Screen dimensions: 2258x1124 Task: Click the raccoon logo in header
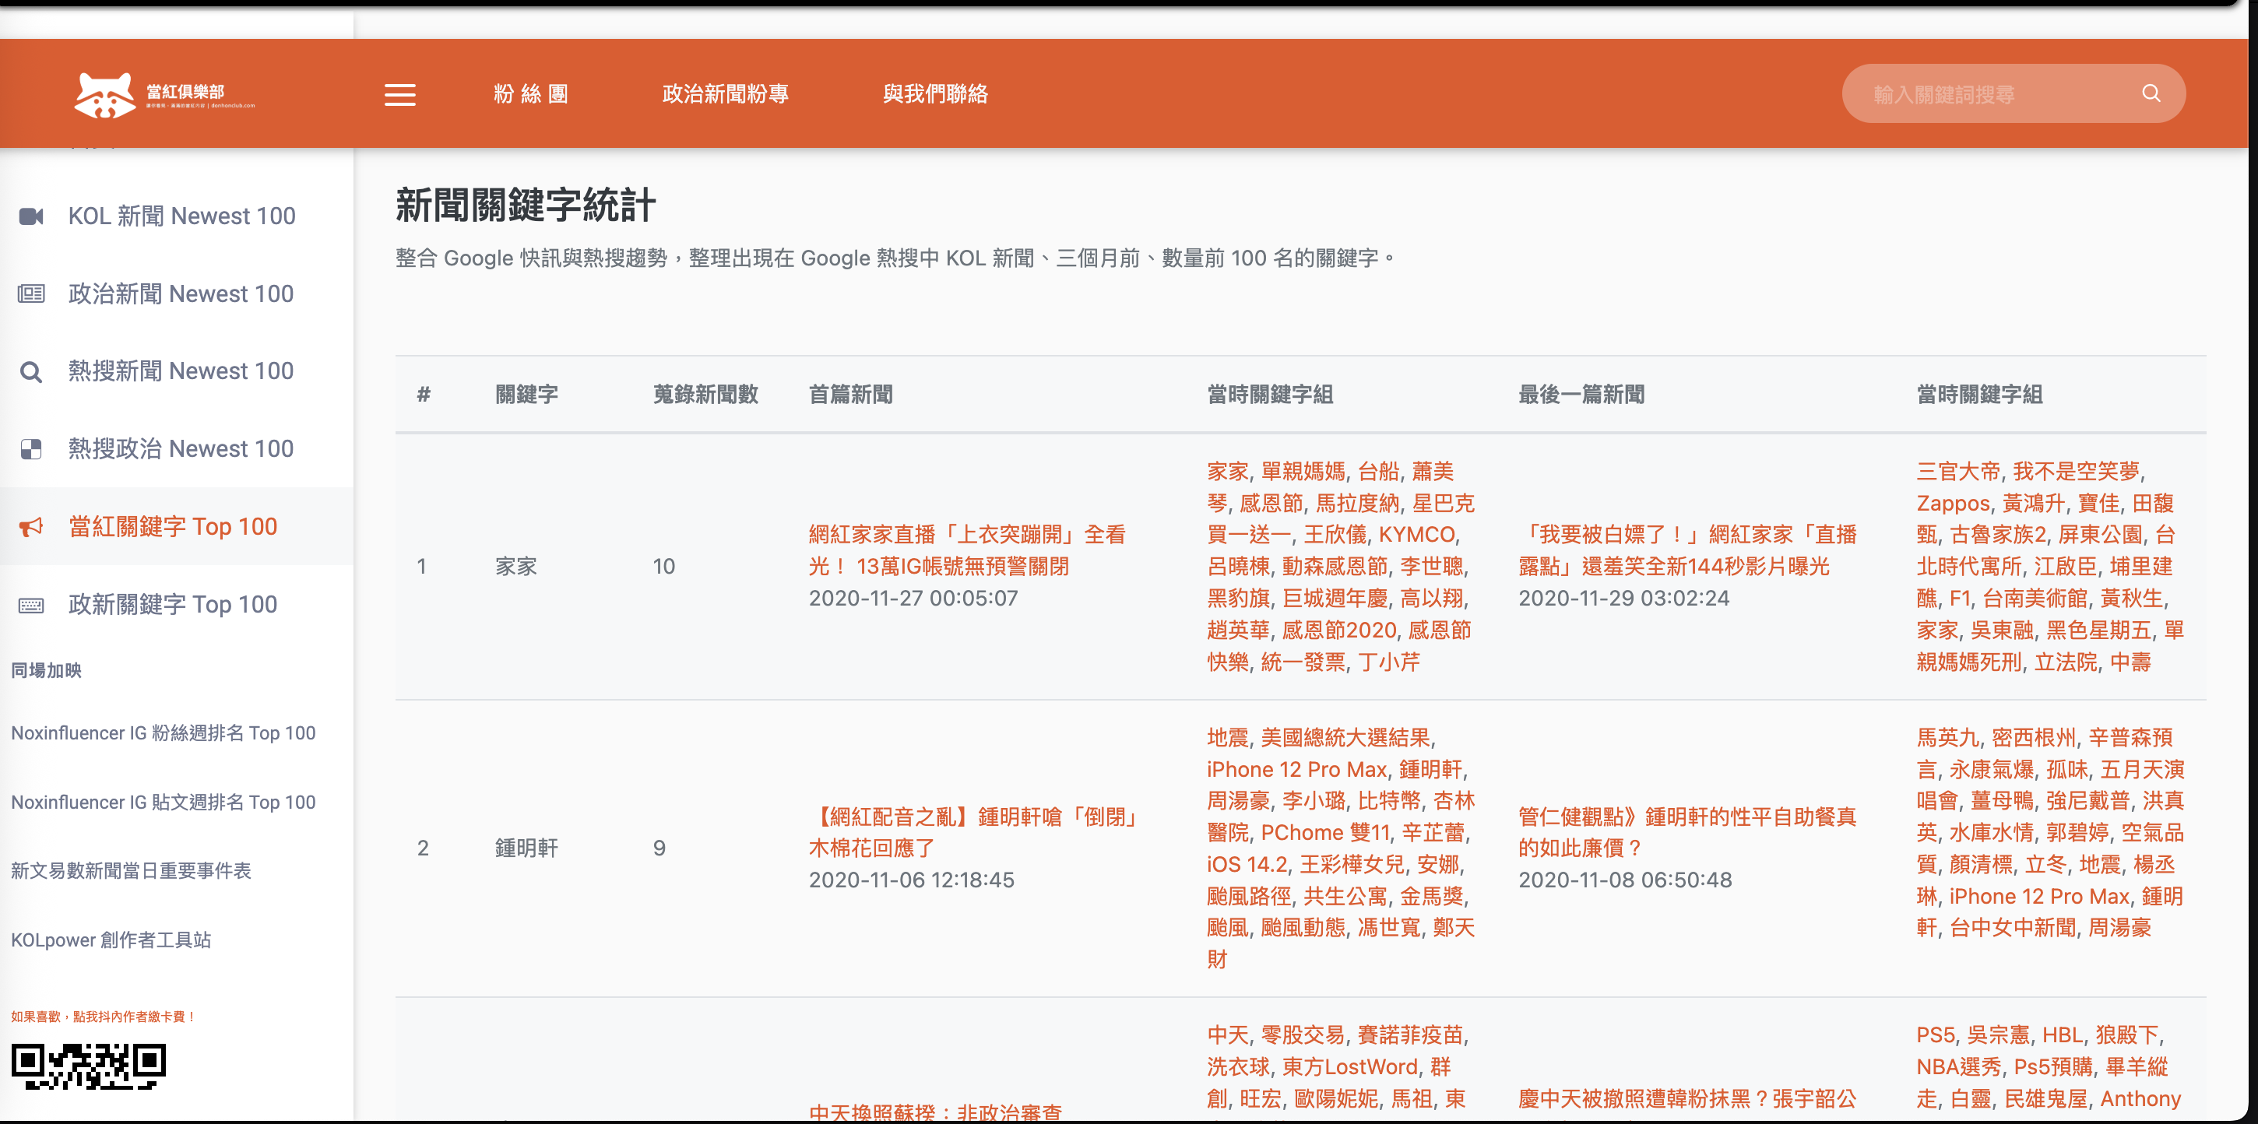[x=104, y=95]
